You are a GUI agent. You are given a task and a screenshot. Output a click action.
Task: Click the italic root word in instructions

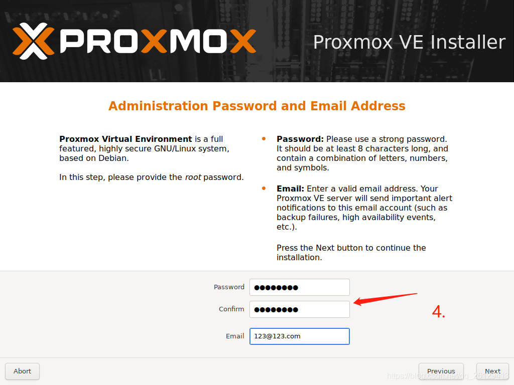click(x=193, y=177)
